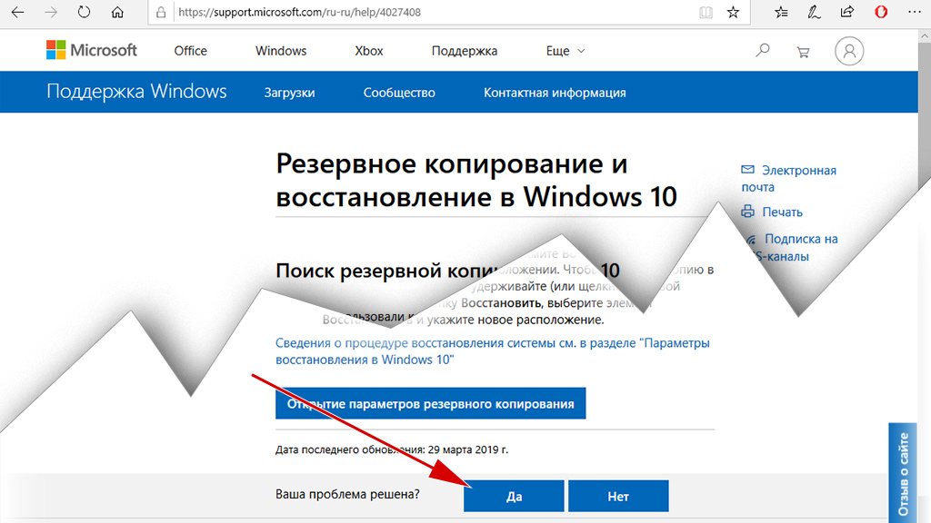Open Поддержка Windows heading link
This screenshot has height=523, width=931.
[136, 92]
